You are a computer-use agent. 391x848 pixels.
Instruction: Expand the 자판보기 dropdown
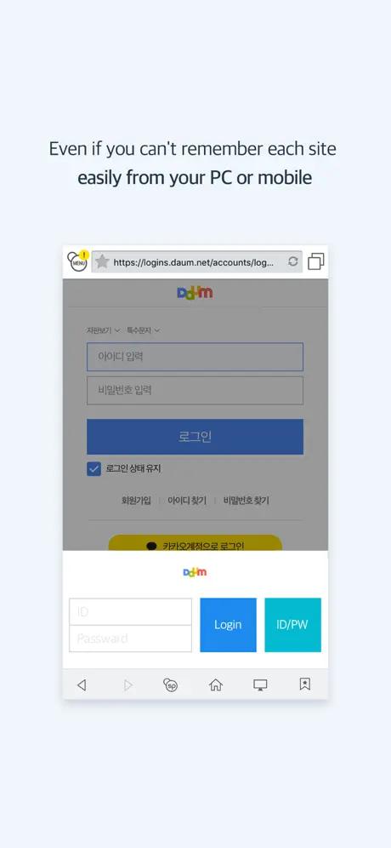[x=103, y=329]
